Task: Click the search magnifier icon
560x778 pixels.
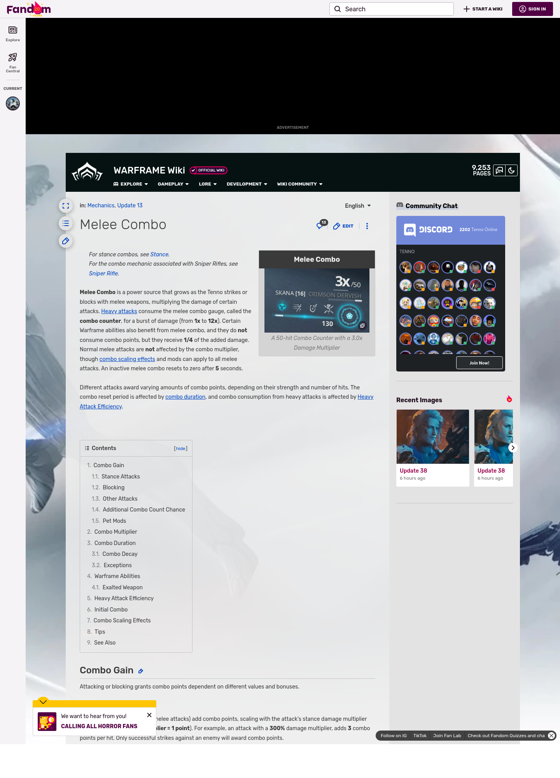Action: (338, 9)
